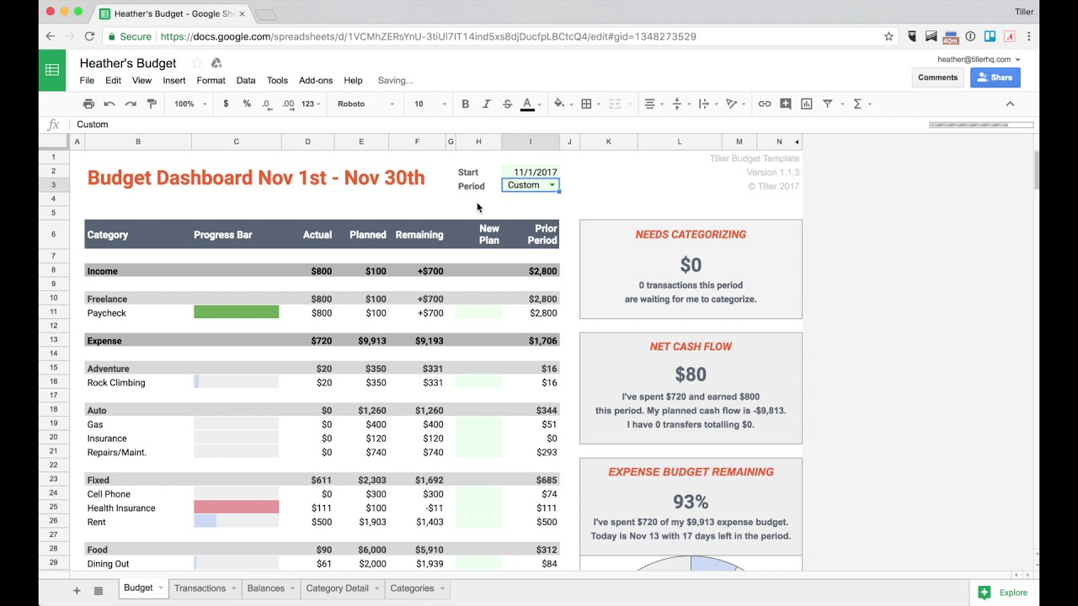Viewport: 1078px width, 606px height.
Task: Apply currency format with the dollar icon
Action: [224, 104]
